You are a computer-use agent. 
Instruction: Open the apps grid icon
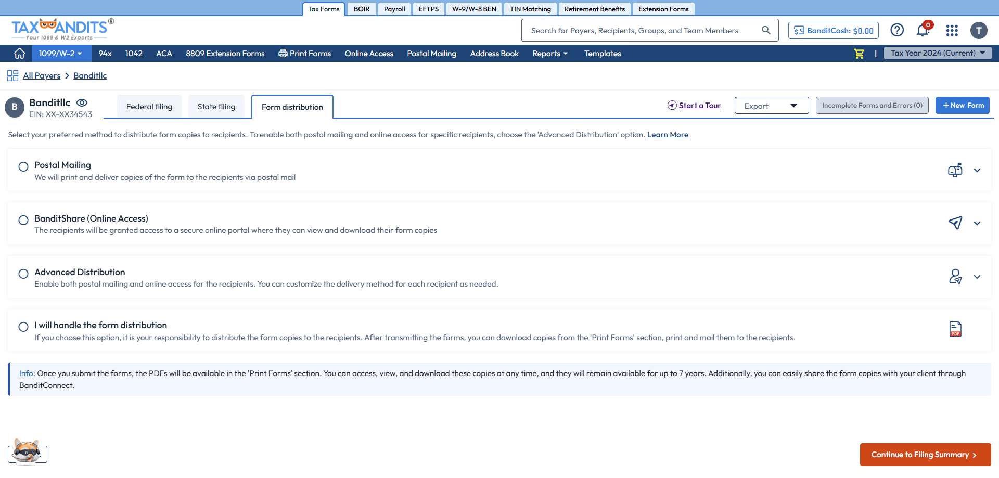(952, 31)
